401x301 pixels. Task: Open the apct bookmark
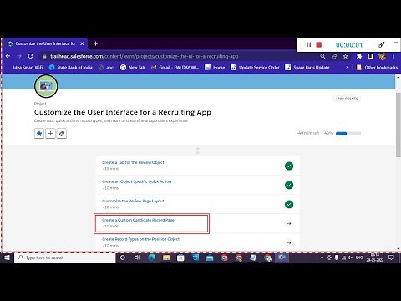(107, 68)
